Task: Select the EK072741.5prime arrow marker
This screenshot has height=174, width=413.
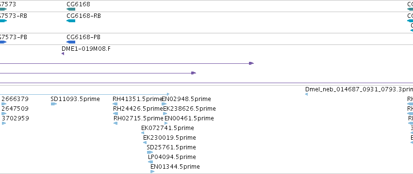Action: point(143,133)
